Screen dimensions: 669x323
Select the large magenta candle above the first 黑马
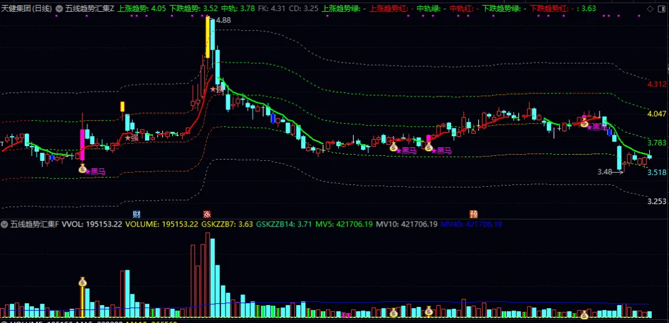click(x=82, y=145)
